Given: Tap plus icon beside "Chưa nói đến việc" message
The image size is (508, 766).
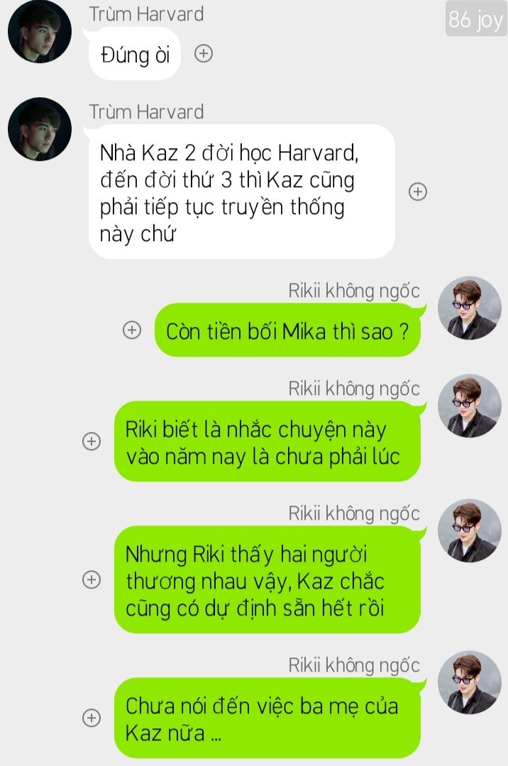Looking at the screenshot, I should [x=92, y=718].
